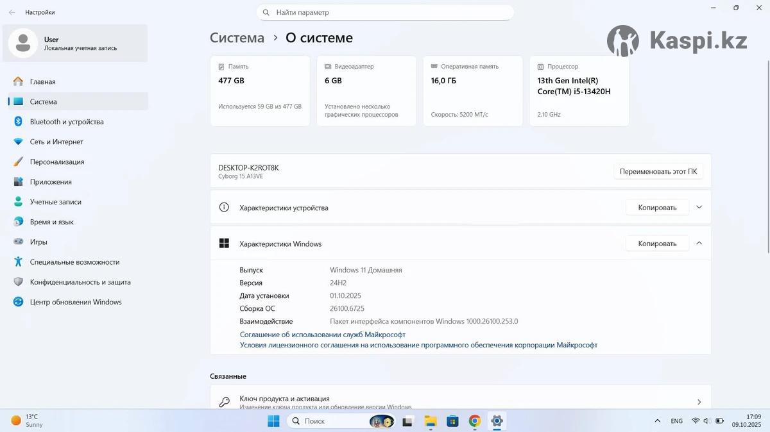The image size is (770, 432).
Task: Open Соглашение об использовании служб Майкрософт link
Action: (322, 335)
